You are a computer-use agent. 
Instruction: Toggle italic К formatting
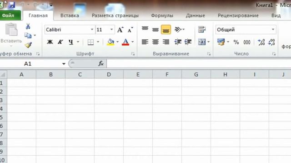pyautogui.click(x=60, y=42)
